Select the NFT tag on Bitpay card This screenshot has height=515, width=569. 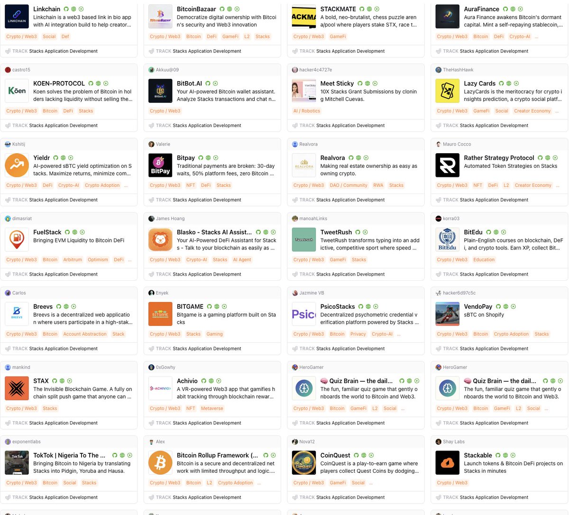point(191,185)
